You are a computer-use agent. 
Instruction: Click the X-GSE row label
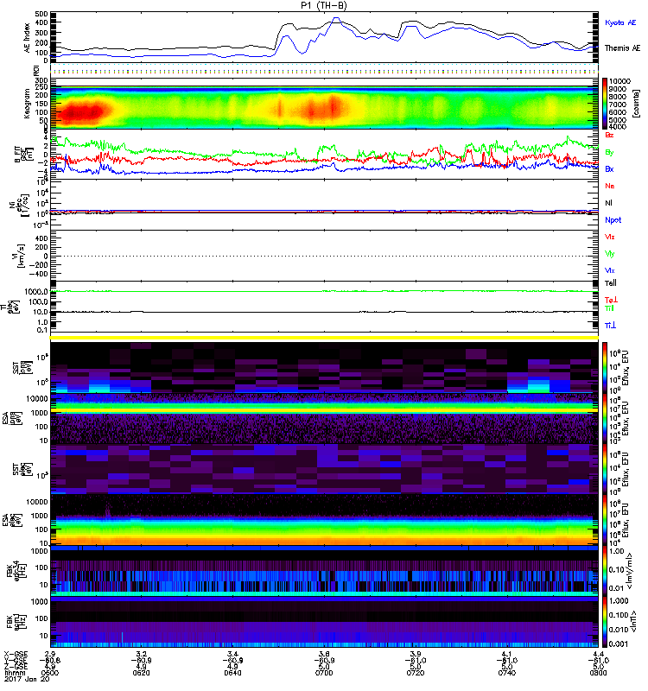pyautogui.click(x=16, y=654)
